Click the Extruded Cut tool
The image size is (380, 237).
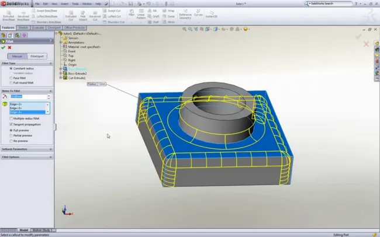[71, 16]
